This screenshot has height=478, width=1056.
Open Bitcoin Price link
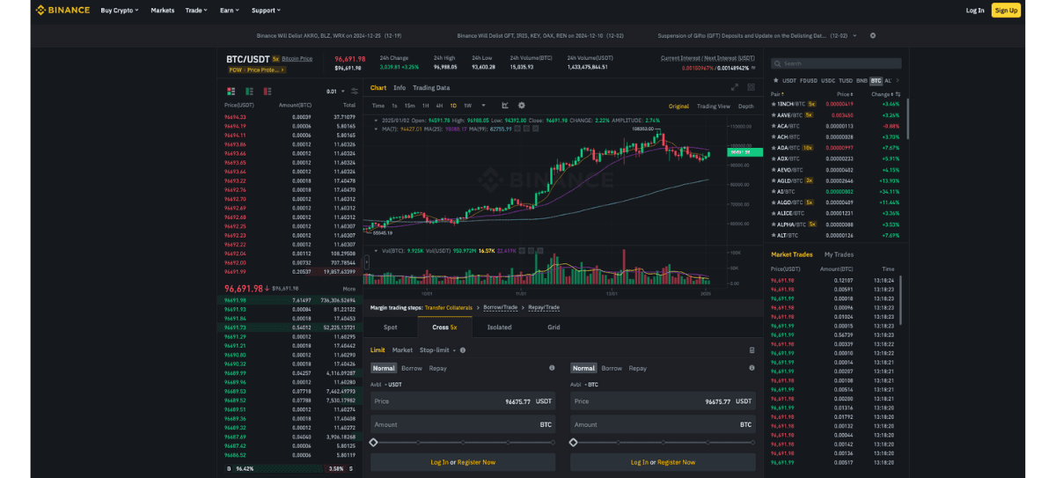click(x=297, y=58)
